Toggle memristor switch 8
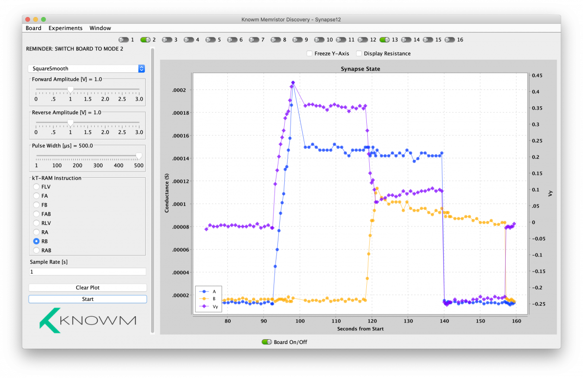 point(276,39)
